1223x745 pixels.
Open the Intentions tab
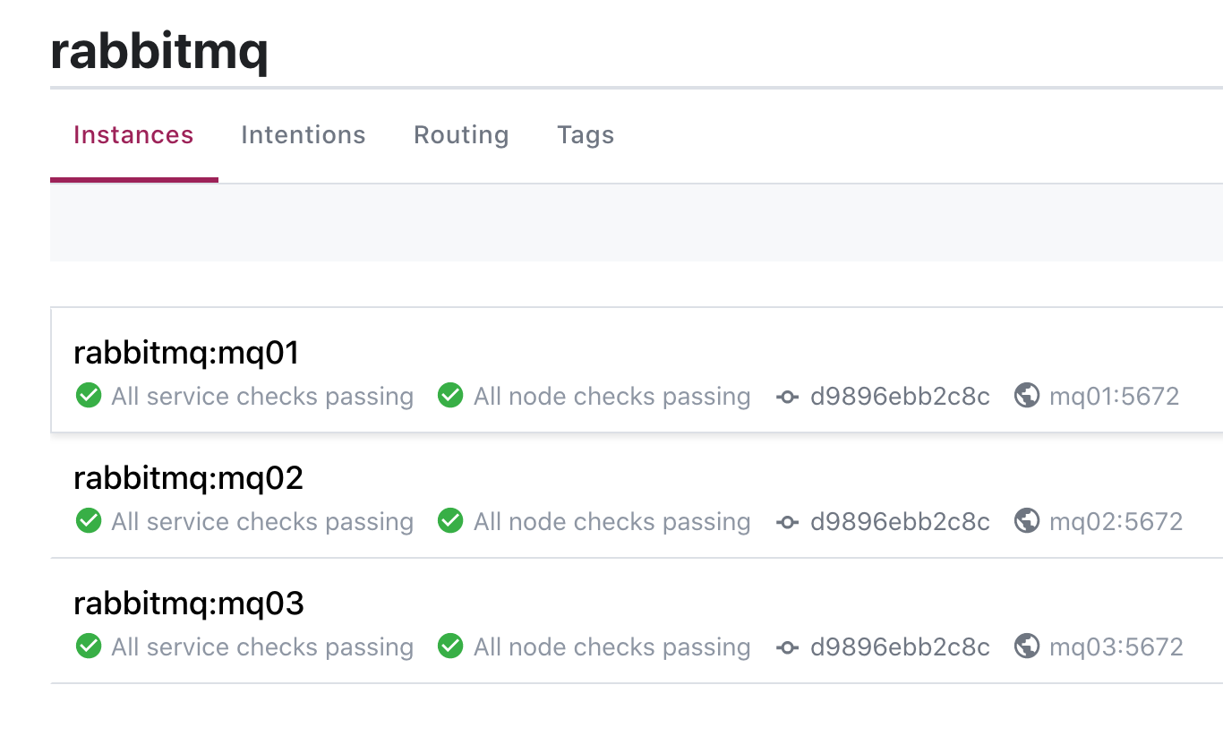click(304, 135)
